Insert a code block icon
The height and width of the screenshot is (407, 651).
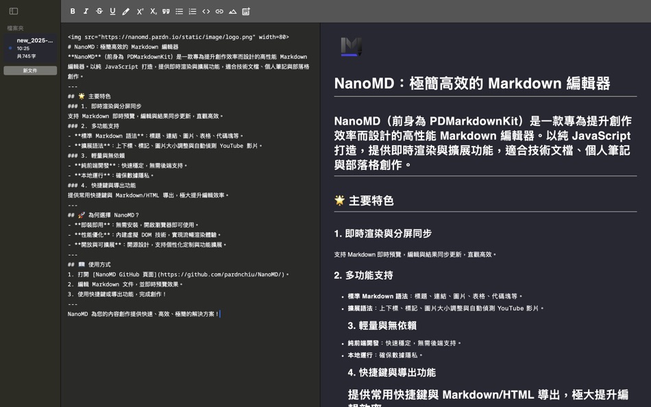tap(206, 11)
